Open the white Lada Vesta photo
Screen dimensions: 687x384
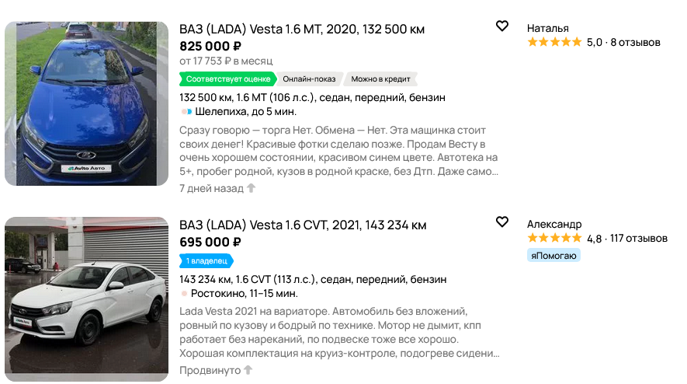tap(86, 299)
